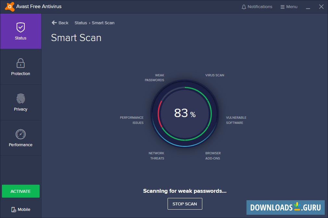Open the Protection section
The height and width of the screenshot is (218, 328).
click(21, 67)
